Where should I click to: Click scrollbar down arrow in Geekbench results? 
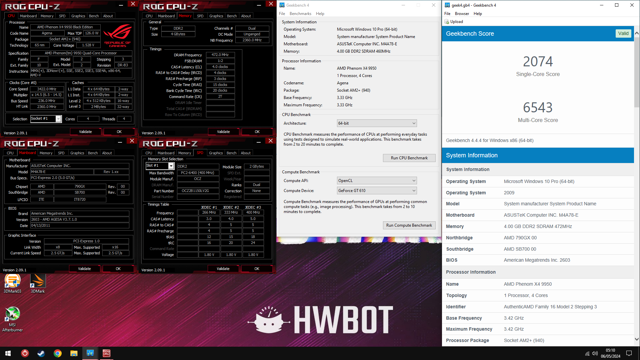[637, 339]
